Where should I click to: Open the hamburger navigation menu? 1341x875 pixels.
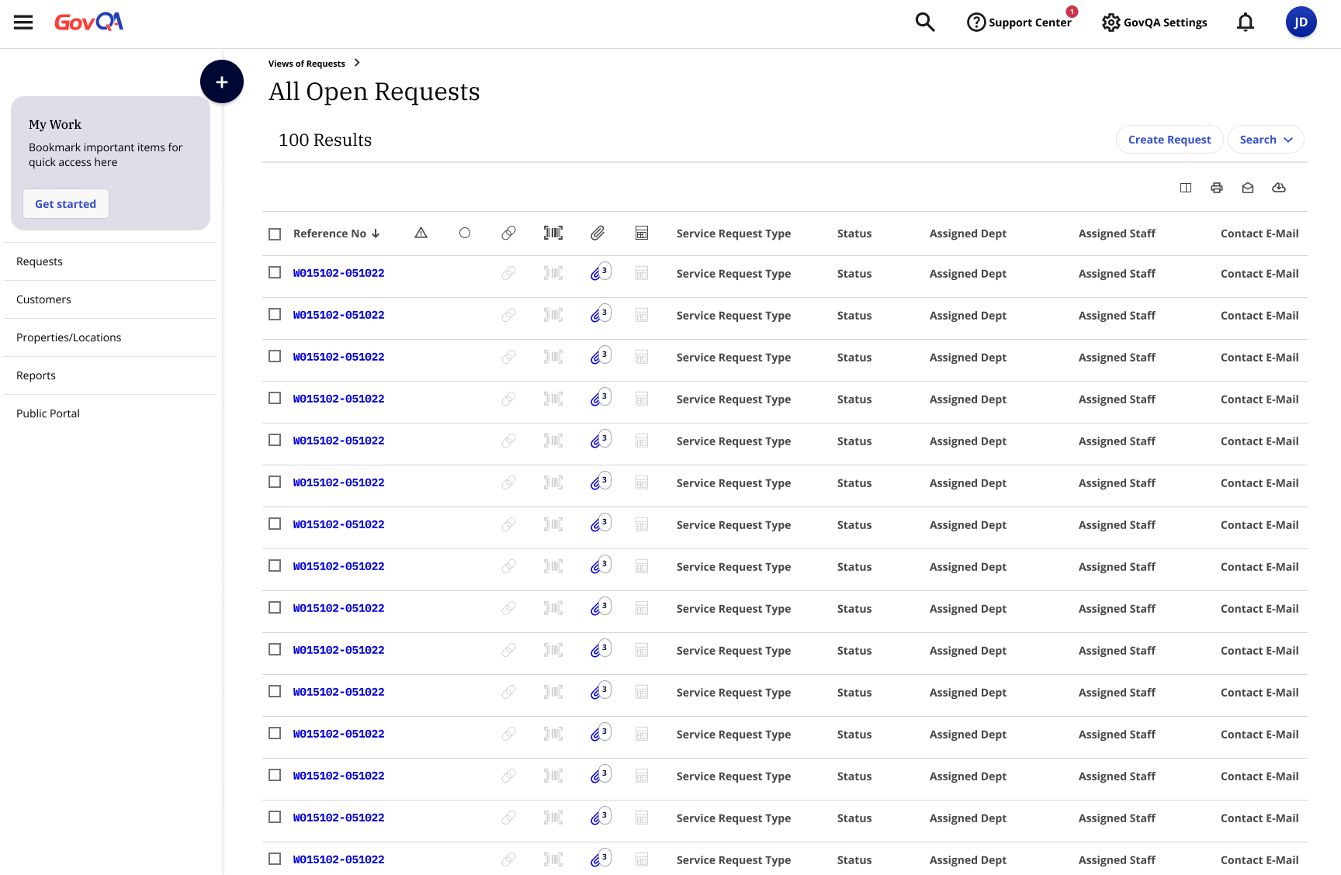[x=23, y=22]
